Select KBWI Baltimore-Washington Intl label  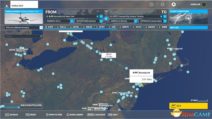pos(102,104)
